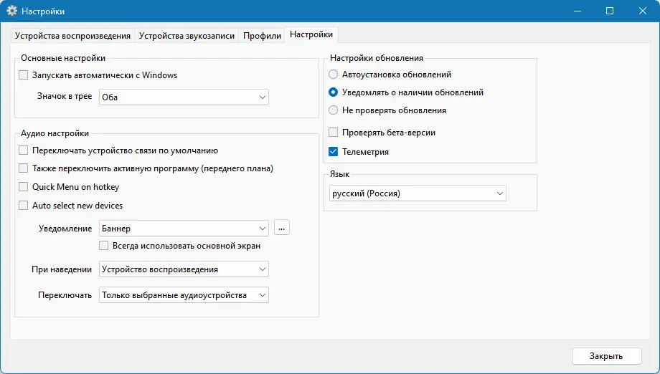
Task: Click the ellipsis button next to Уведомление
Action: 281,228
